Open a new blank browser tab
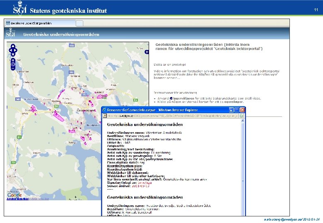The width and height of the screenshot is (323, 223). 80,24
